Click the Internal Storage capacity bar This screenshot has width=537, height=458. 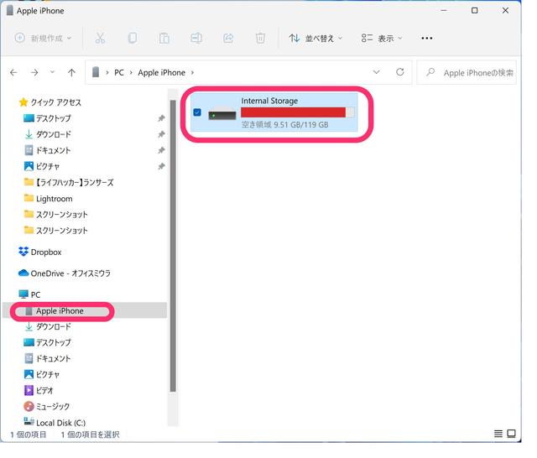298,112
